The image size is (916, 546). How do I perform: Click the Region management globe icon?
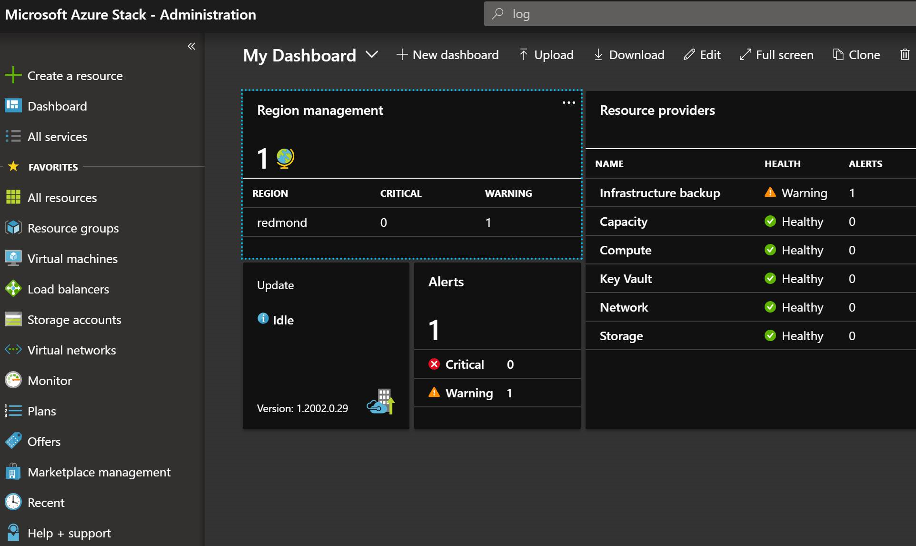pos(286,158)
